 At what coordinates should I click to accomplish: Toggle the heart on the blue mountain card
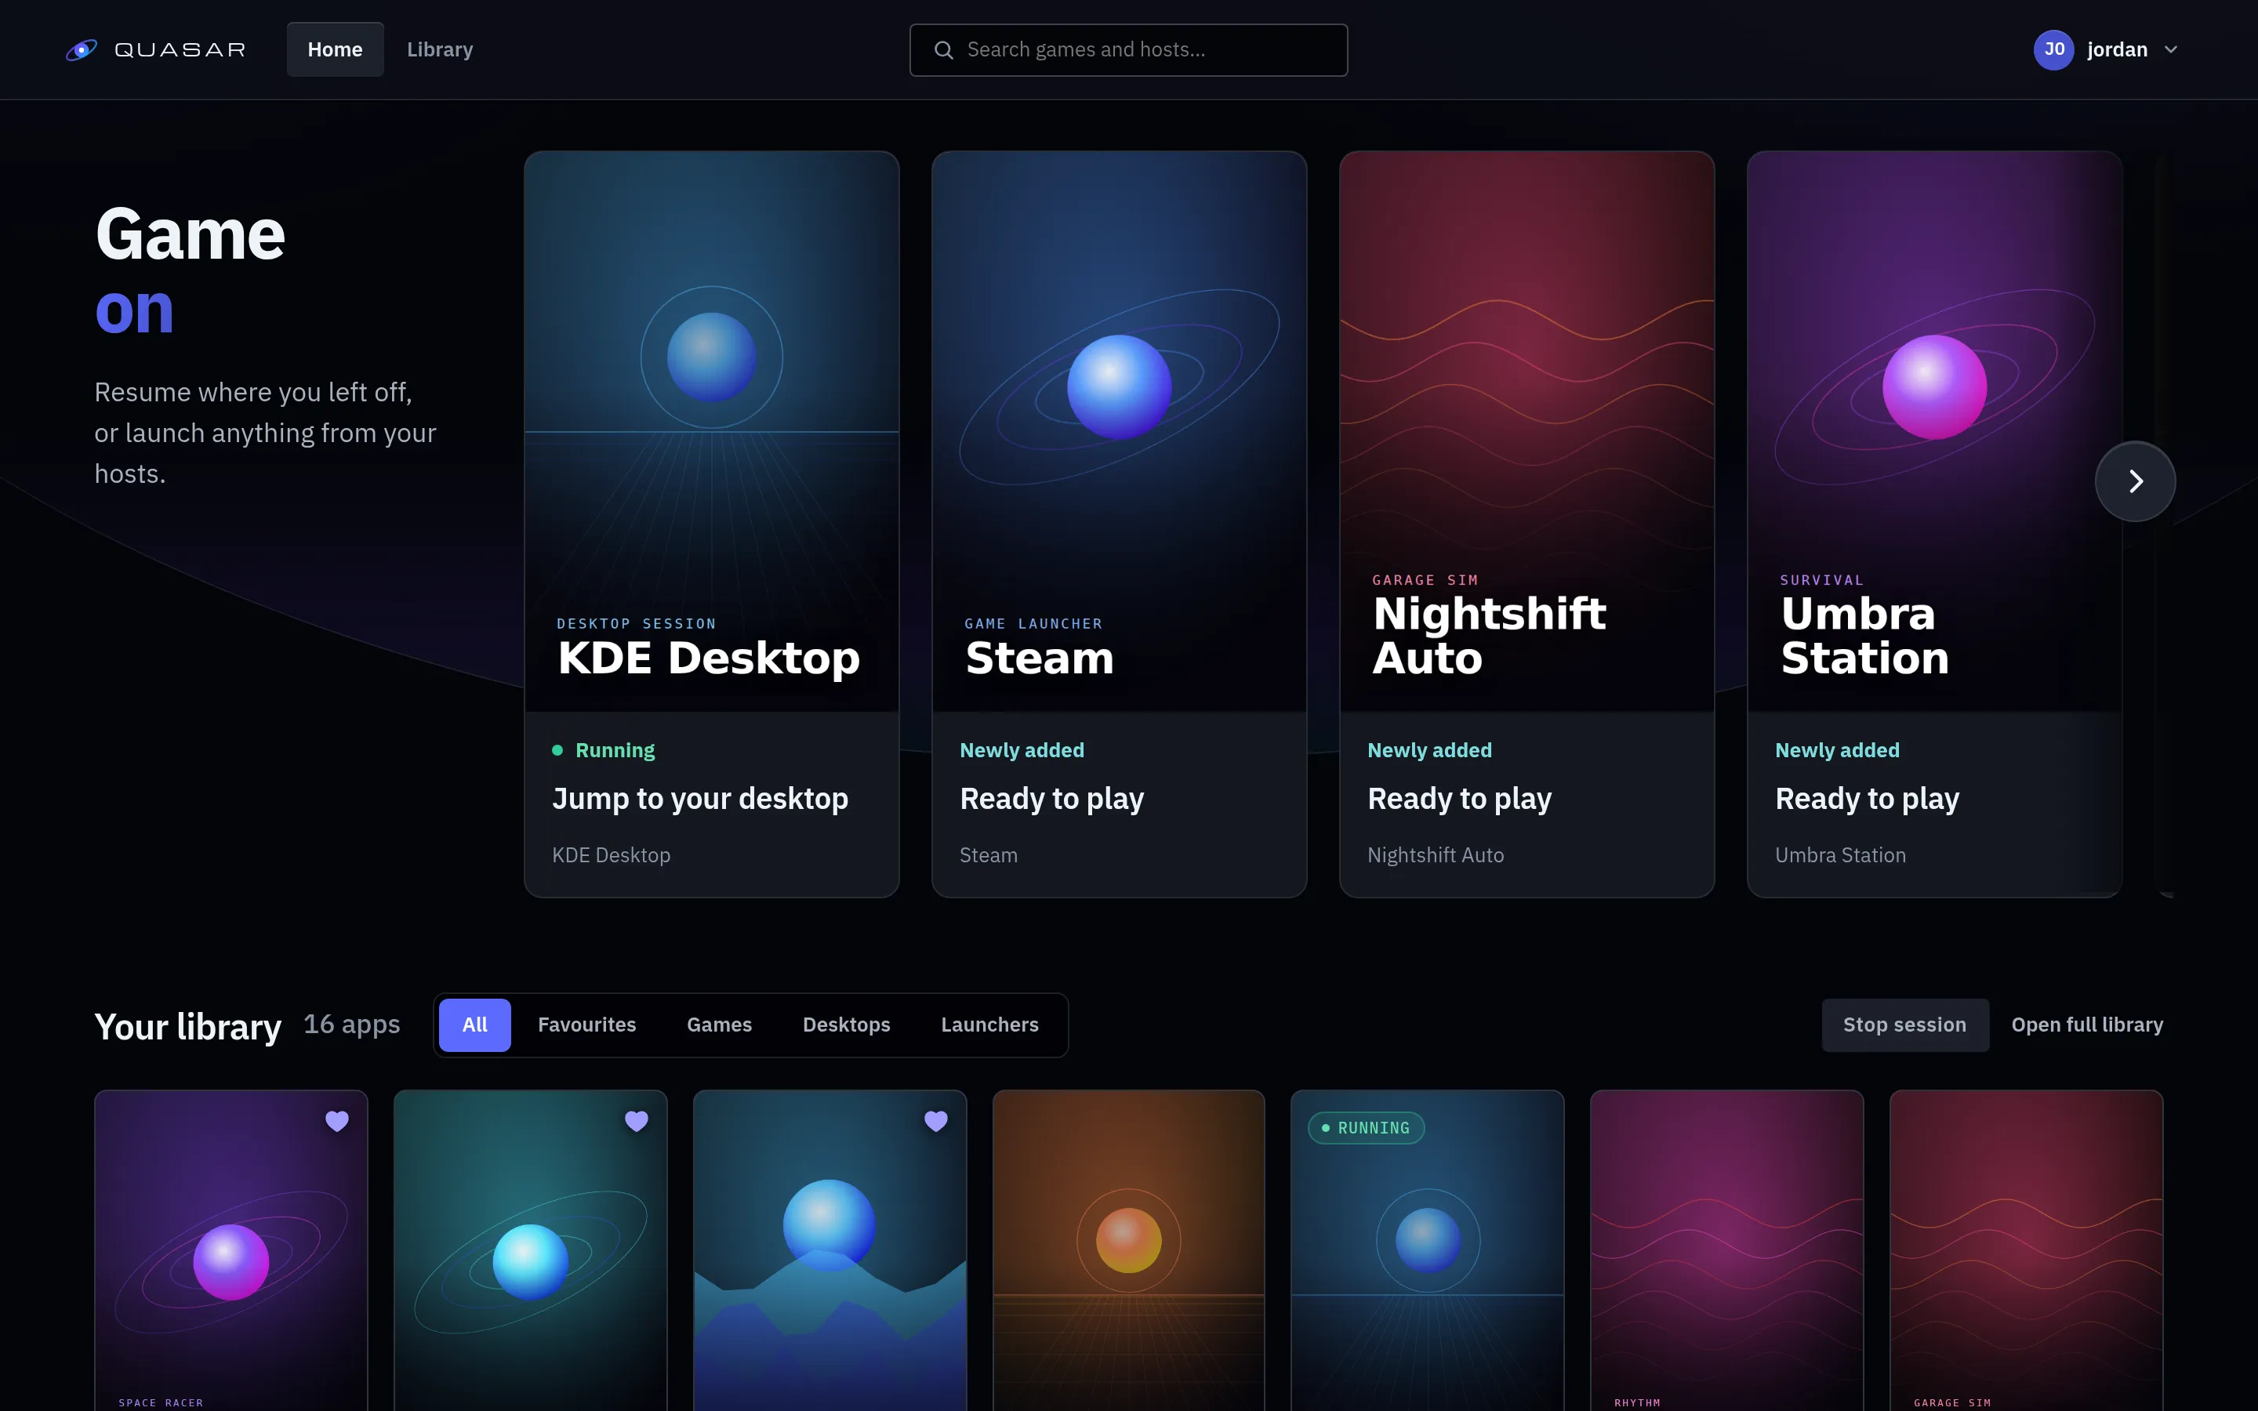936,1121
